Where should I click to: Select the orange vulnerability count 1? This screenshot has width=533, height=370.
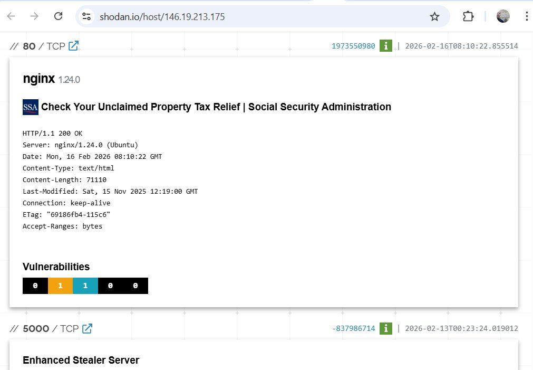pos(61,286)
